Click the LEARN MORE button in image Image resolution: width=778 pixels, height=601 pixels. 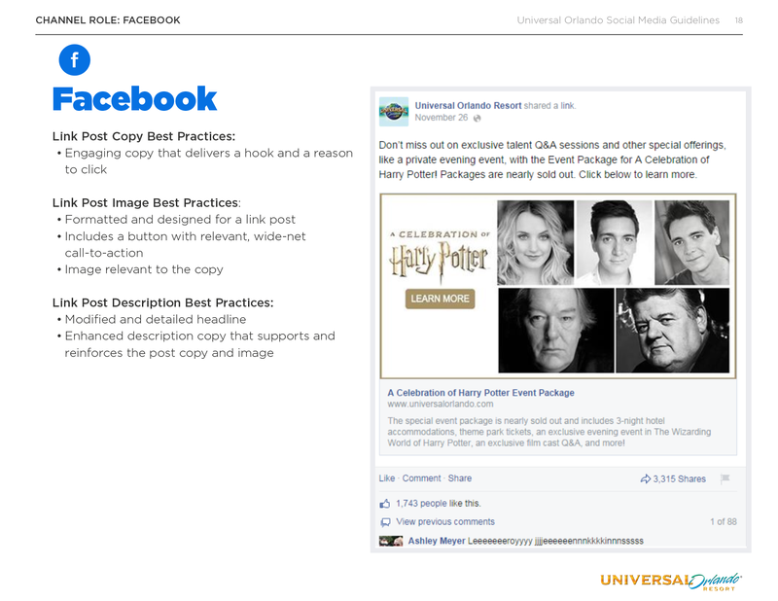[440, 299]
